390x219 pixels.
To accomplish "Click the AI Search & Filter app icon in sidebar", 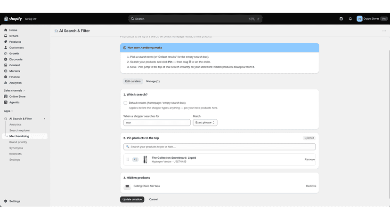I will 6,119.
